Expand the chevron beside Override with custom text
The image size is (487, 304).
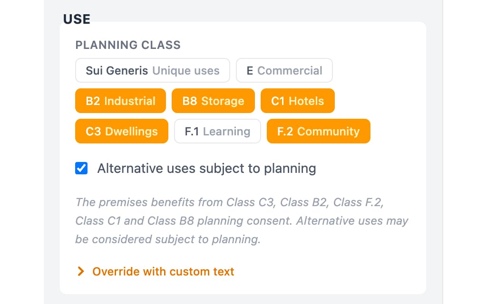81,272
